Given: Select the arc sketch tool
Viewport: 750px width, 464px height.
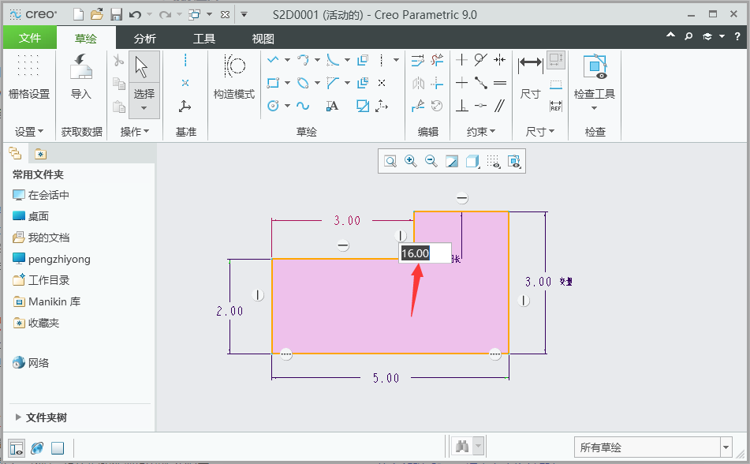Looking at the screenshot, I should tap(303, 60).
